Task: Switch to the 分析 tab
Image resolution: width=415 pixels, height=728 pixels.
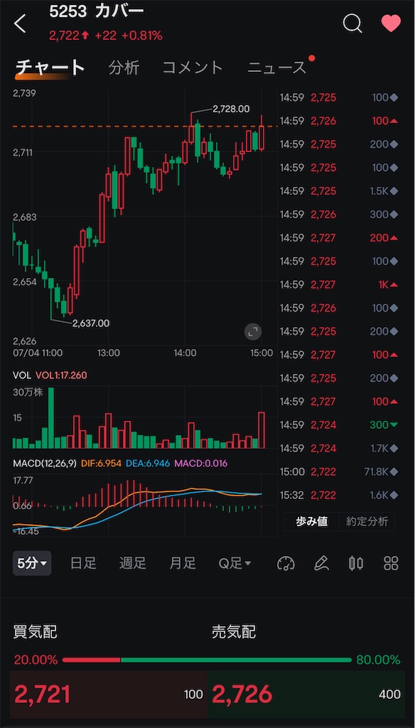Action: pos(124,68)
